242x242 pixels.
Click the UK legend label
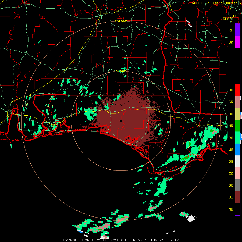pos(231,42)
